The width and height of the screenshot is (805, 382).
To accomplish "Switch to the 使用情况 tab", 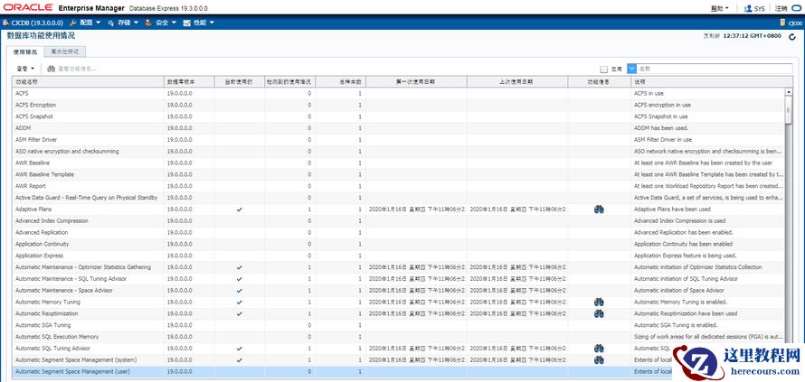I will tap(25, 51).
